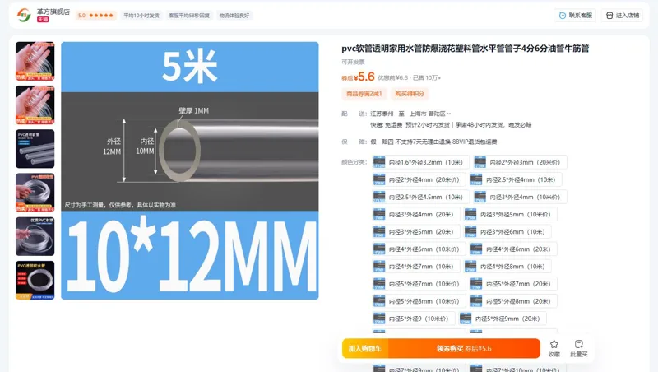Select variant 内径5*外径7mm (20米)

[x=513, y=284]
